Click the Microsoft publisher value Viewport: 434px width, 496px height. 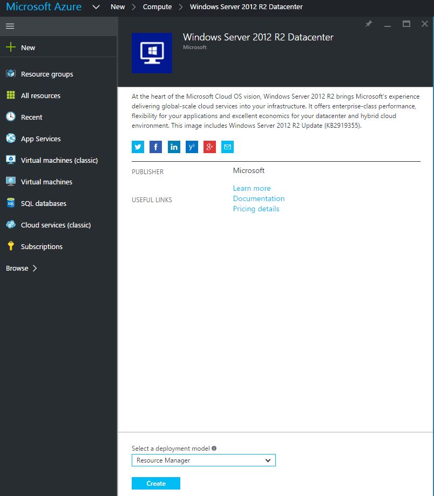click(x=249, y=170)
